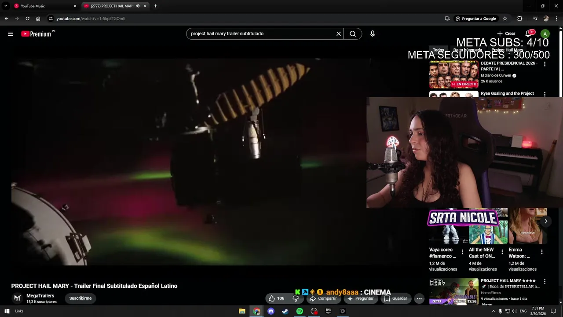Open a new browser tab

[x=155, y=6]
